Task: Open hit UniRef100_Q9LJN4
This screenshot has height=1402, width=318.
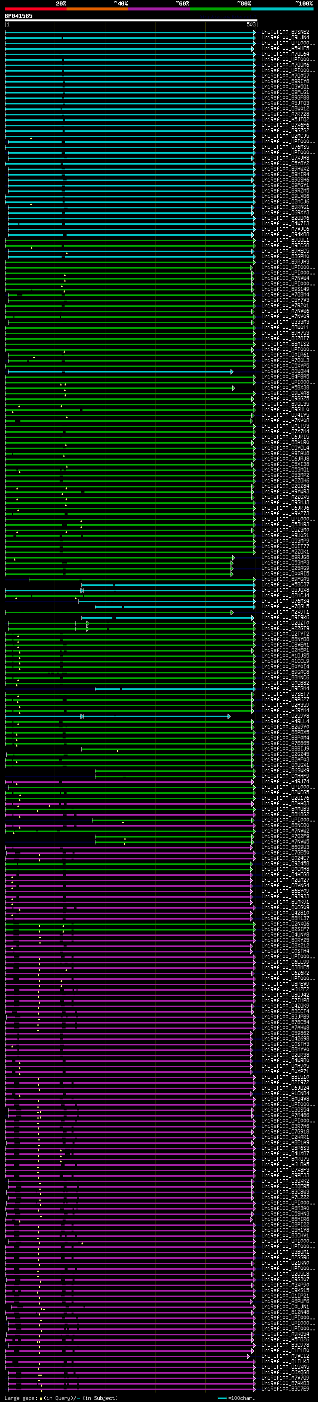Action: 285,38
